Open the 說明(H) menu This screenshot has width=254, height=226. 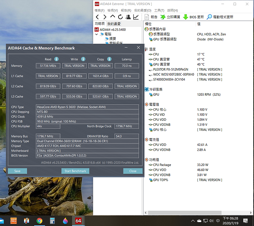[x=173, y=10]
